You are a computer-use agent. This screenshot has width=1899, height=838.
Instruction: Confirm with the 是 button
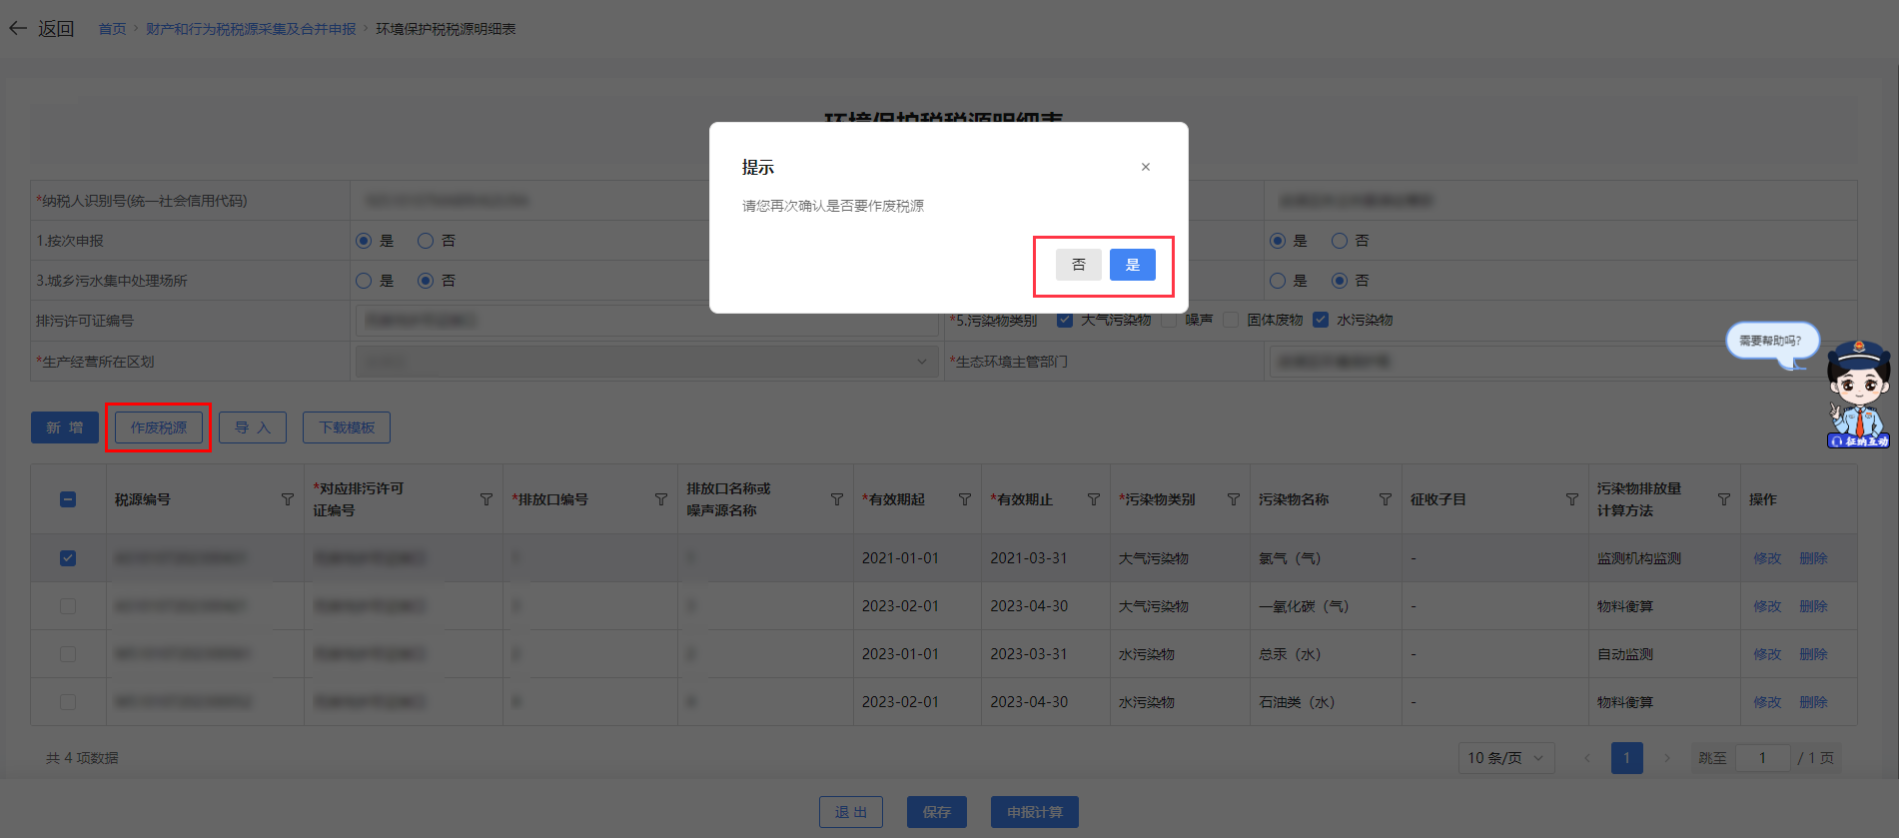[x=1132, y=265]
